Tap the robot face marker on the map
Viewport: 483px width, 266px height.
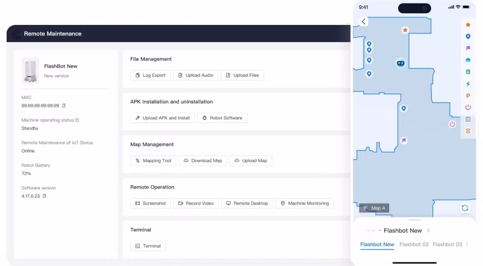(x=400, y=63)
